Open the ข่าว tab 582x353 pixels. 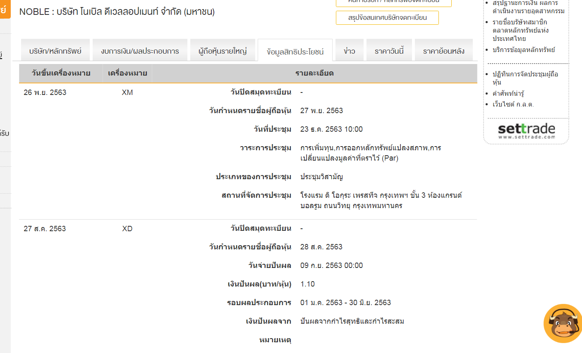350,50
